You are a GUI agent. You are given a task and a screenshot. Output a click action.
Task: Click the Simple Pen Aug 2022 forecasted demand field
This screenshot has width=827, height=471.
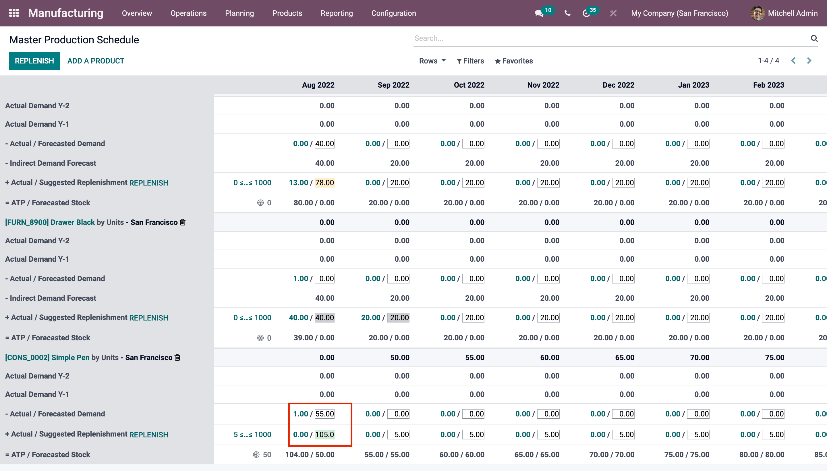point(324,414)
